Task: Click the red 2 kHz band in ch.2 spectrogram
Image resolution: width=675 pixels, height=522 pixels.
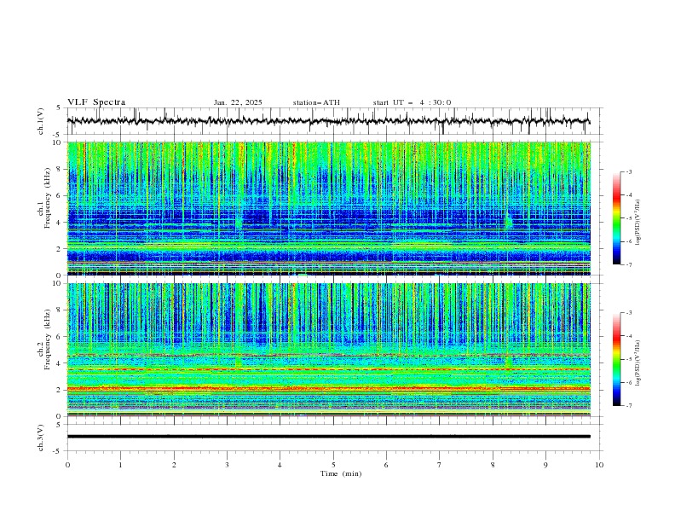Action: (329, 388)
